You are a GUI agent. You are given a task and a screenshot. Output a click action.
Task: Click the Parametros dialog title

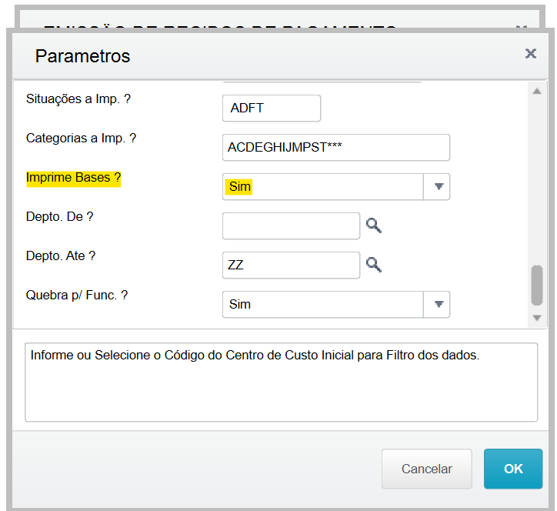pos(83,56)
